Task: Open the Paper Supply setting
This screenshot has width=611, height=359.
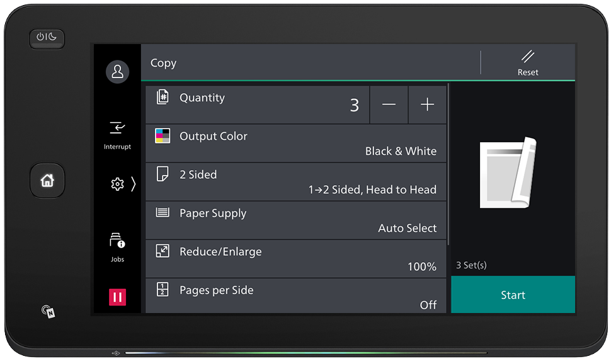Action: tap(296, 220)
